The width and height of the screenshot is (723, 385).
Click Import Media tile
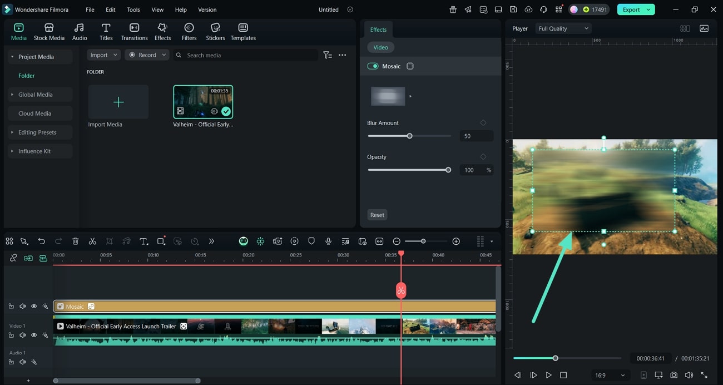click(118, 102)
